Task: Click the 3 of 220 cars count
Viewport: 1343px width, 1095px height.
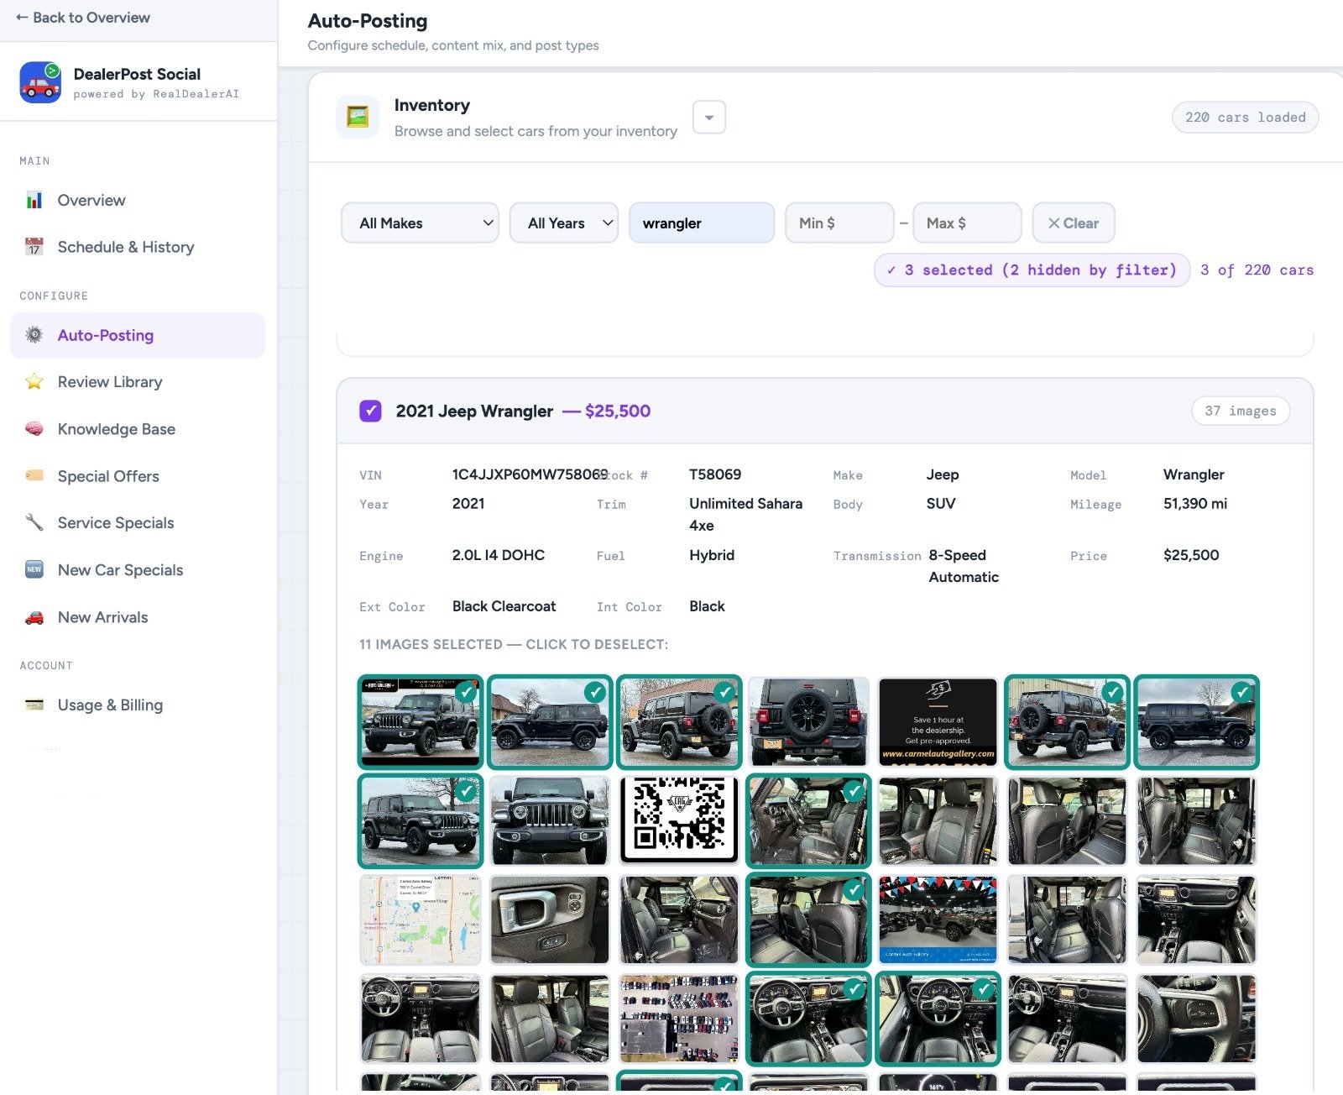Action: tap(1257, 270)
